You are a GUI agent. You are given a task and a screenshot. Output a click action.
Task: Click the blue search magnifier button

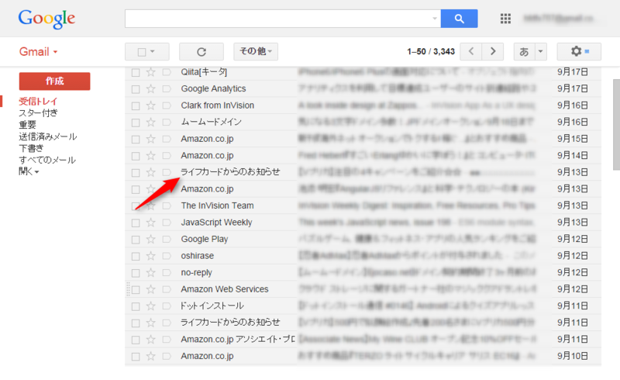pyautogui.click(x=459, y=19)
